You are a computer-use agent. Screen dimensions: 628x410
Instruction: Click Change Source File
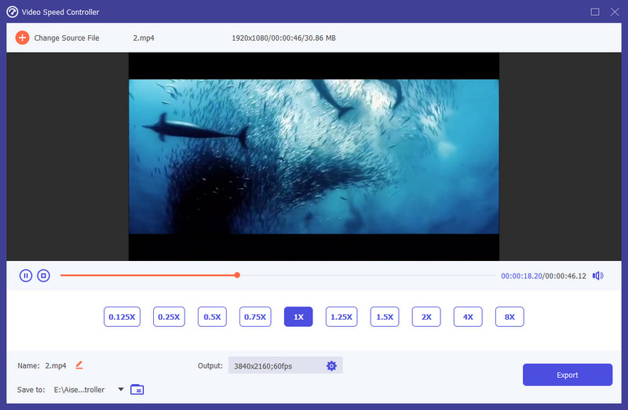[x=66, y=38]
